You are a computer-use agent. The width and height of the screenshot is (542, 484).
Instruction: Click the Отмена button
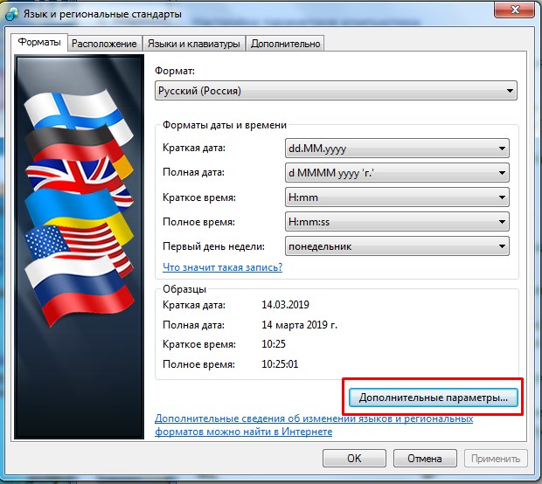(x=424, y=458)
